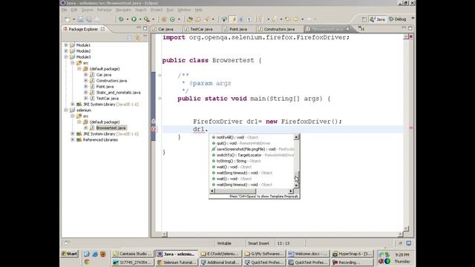Open Selenium Tutorial browser taskbar button
The image size is (475, 267).
177,263
